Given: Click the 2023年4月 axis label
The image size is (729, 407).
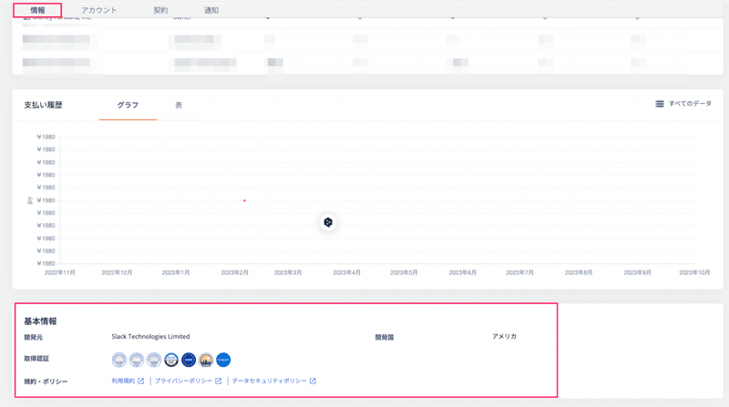Looking at the screenshot, I should (x=347, y=273).
